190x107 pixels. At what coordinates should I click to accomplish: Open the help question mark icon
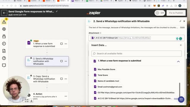point(4,58)
